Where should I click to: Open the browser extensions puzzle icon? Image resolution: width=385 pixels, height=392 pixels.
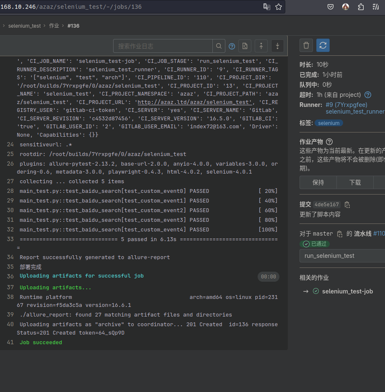point(361,7)
